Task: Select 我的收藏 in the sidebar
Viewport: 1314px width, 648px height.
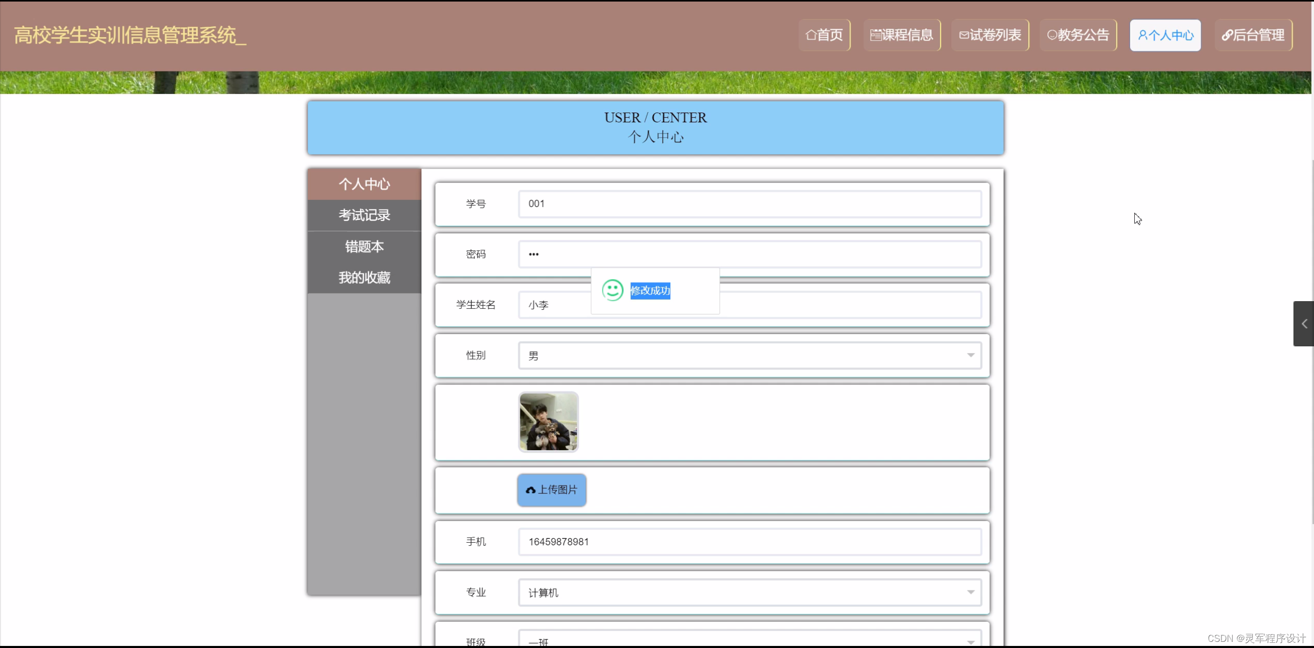Action: [364, 277]
